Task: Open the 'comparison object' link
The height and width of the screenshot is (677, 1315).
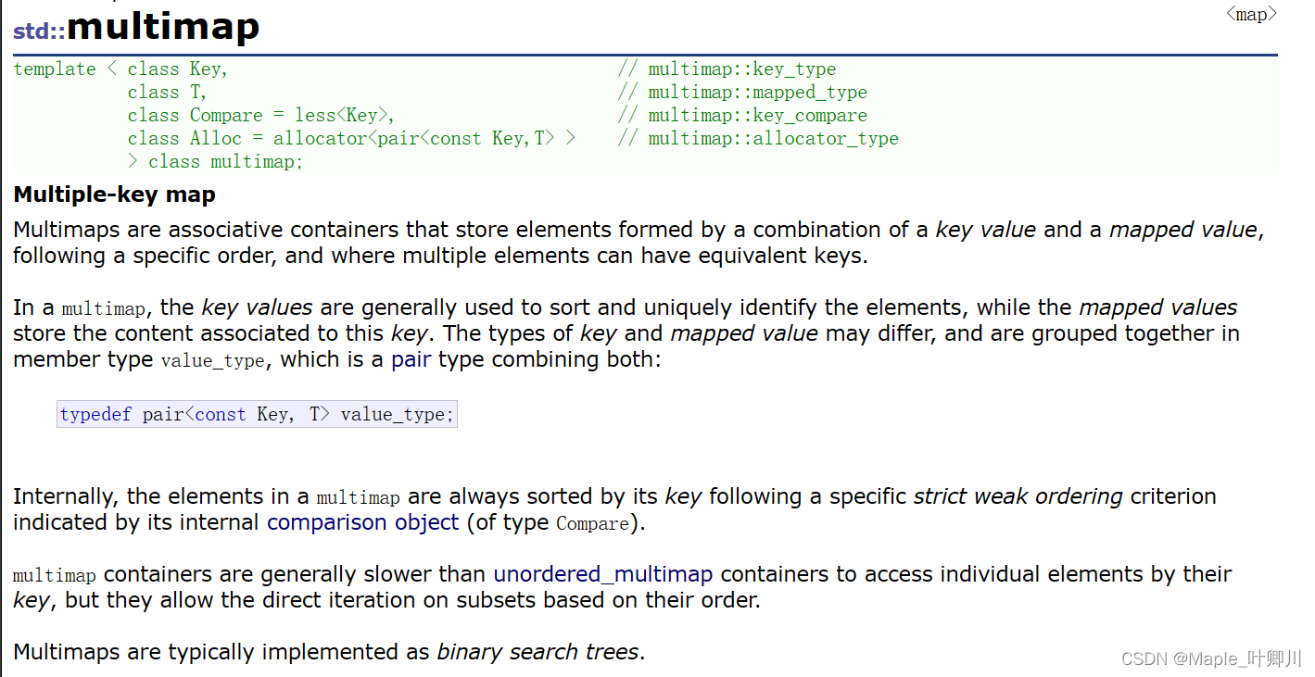Action: [362, 522]
